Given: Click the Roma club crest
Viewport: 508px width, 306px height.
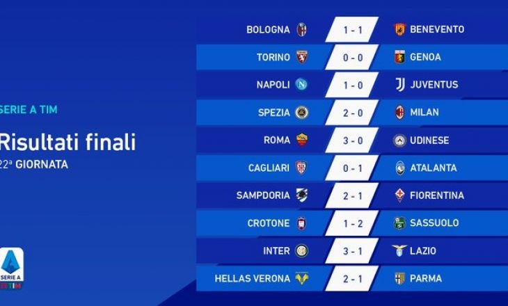Looking at the screenshot, I should 301,140.
